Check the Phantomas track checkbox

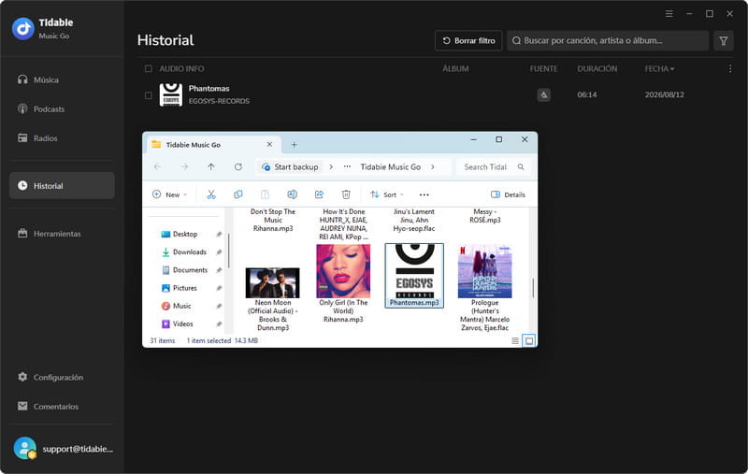[x=149, y=95]
